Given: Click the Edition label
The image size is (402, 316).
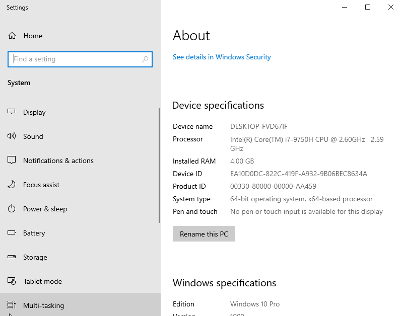Looking at the screenshot, I should click(x=183, y=304).
